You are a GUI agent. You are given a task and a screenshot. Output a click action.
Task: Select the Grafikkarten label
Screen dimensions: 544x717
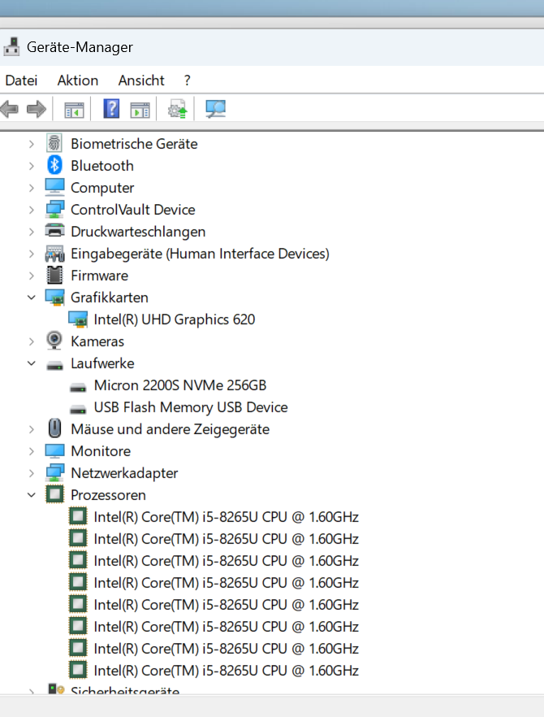click(x=110, y=298)
